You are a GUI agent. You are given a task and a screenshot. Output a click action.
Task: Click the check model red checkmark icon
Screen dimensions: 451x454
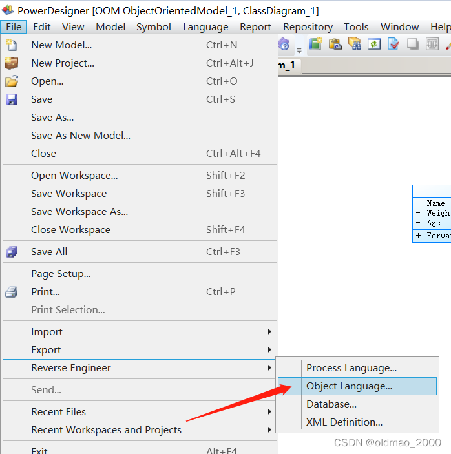pos(393,45)
